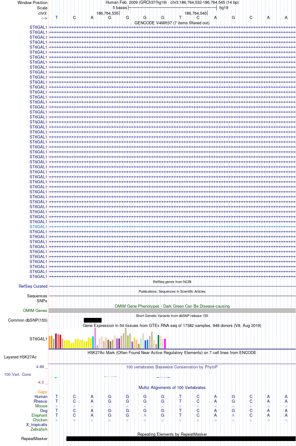Image resolution: width=296 pixels, height=446 pixels.
Task: Click the OMIM Gene Phenotypes track title
Action: [172, 306]
